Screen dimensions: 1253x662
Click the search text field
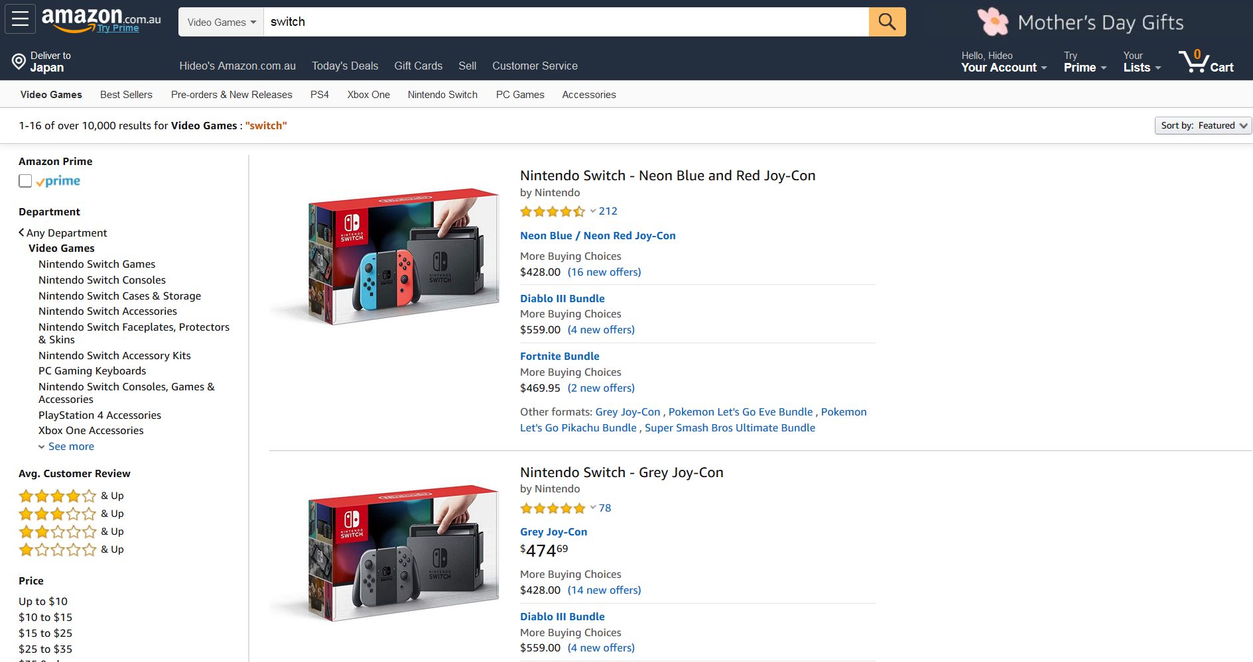tap(565, 22)
